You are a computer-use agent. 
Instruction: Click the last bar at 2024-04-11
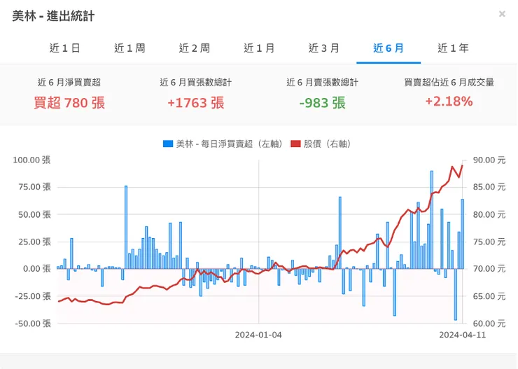click(x=463, y=234)
